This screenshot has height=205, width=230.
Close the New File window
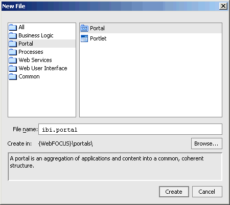(x=223, y=6)
